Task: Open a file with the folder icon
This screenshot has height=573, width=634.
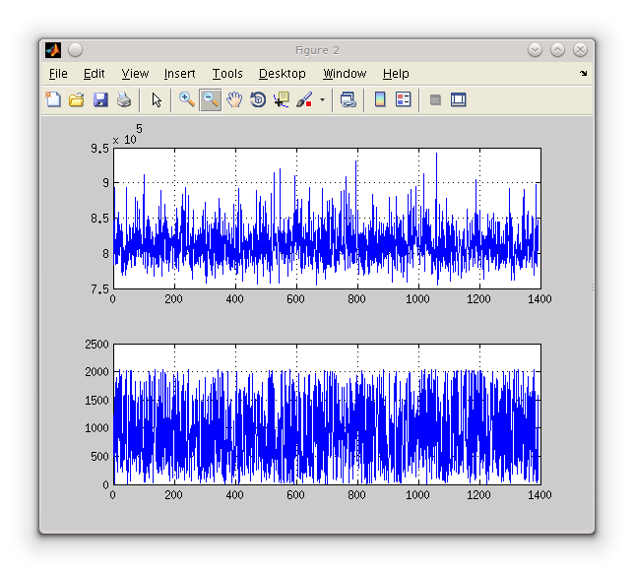Action: pyautogui.click(x=77, y=99)
